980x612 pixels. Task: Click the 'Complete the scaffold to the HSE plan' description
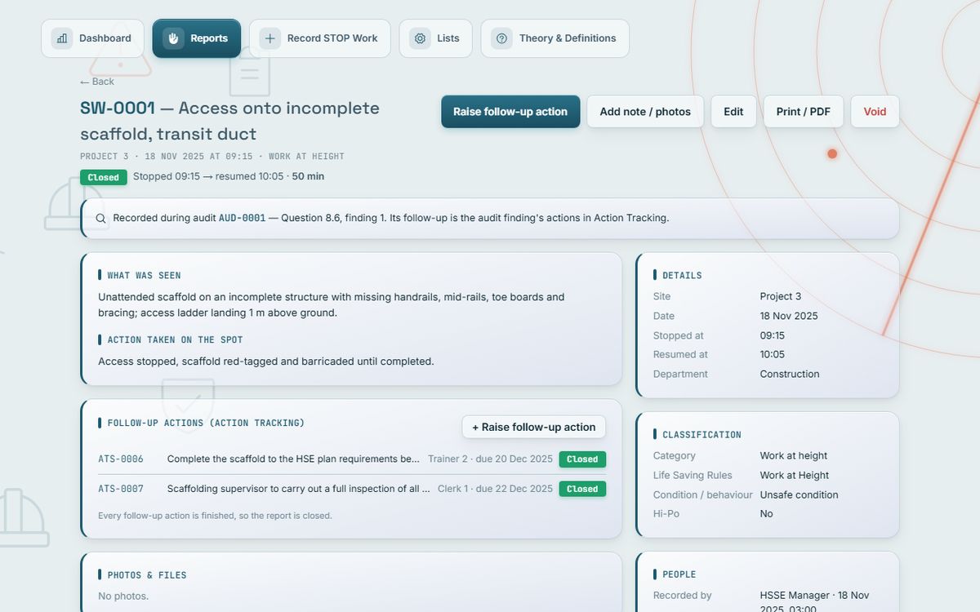(293, 459)
